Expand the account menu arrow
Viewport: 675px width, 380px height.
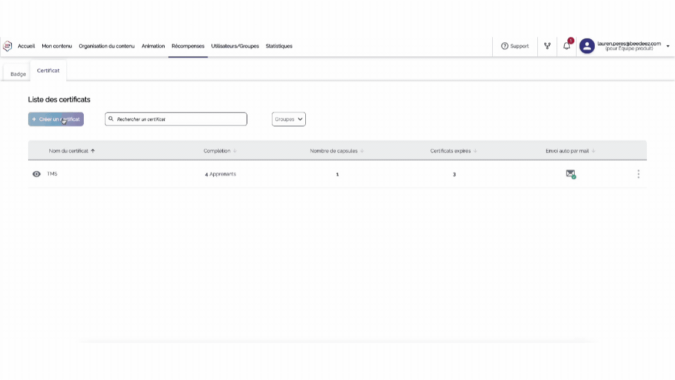click(668, 46)
